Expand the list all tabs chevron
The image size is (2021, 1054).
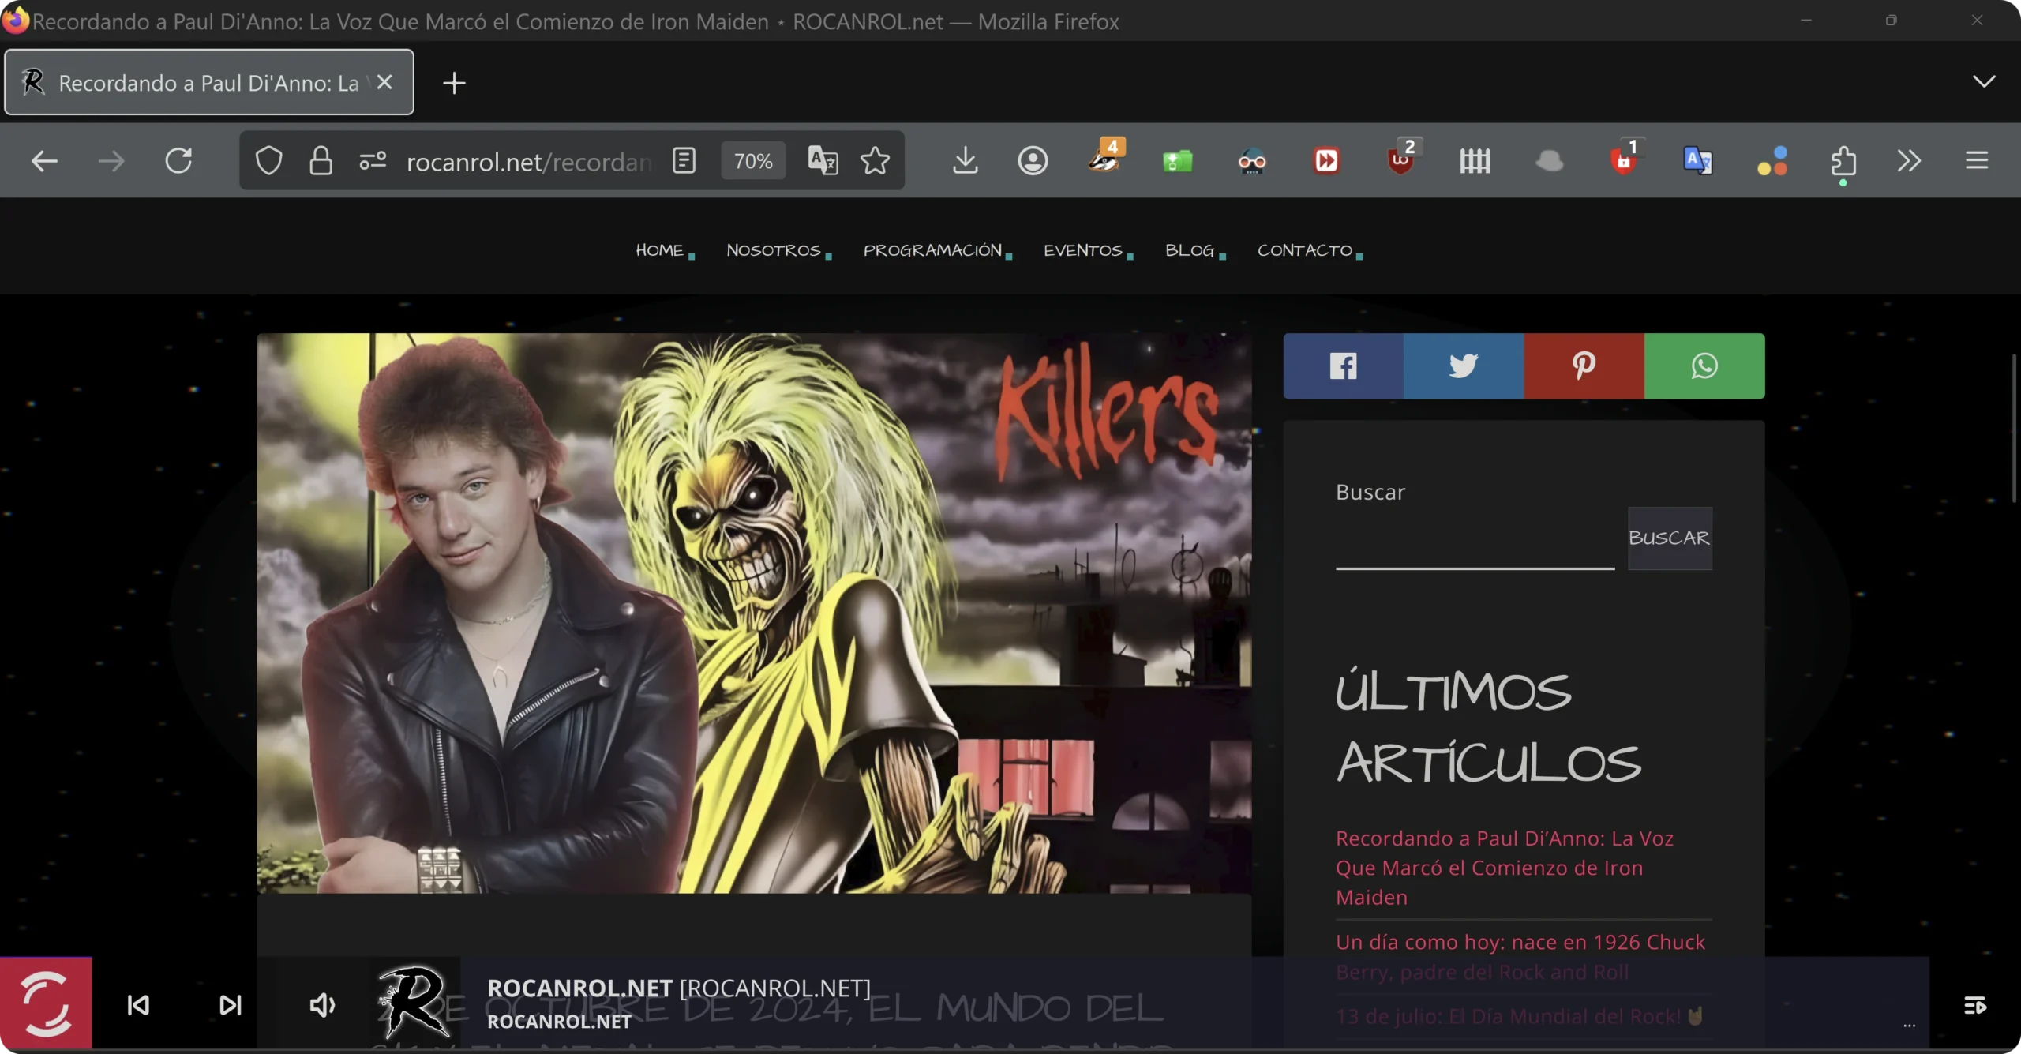(x=1983, y=82)
